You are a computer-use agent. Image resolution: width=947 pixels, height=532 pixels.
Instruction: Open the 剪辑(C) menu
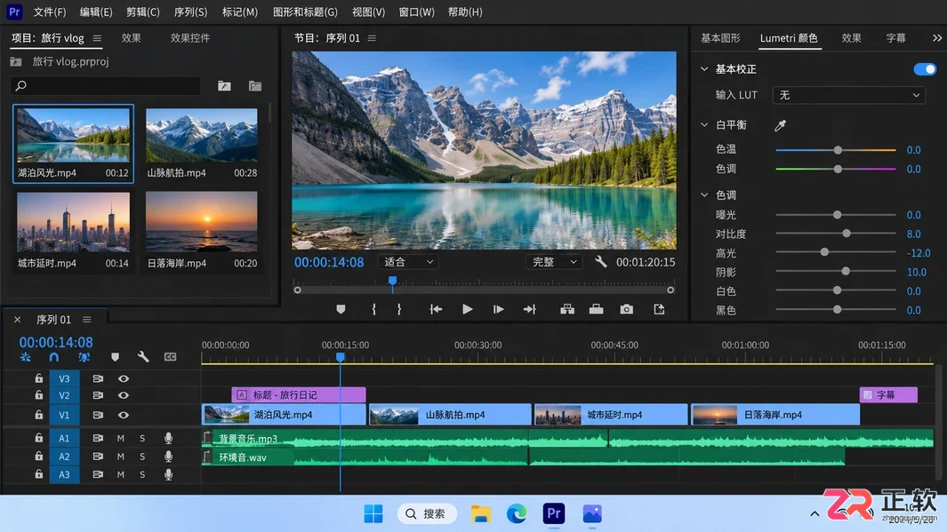(143, 12)
